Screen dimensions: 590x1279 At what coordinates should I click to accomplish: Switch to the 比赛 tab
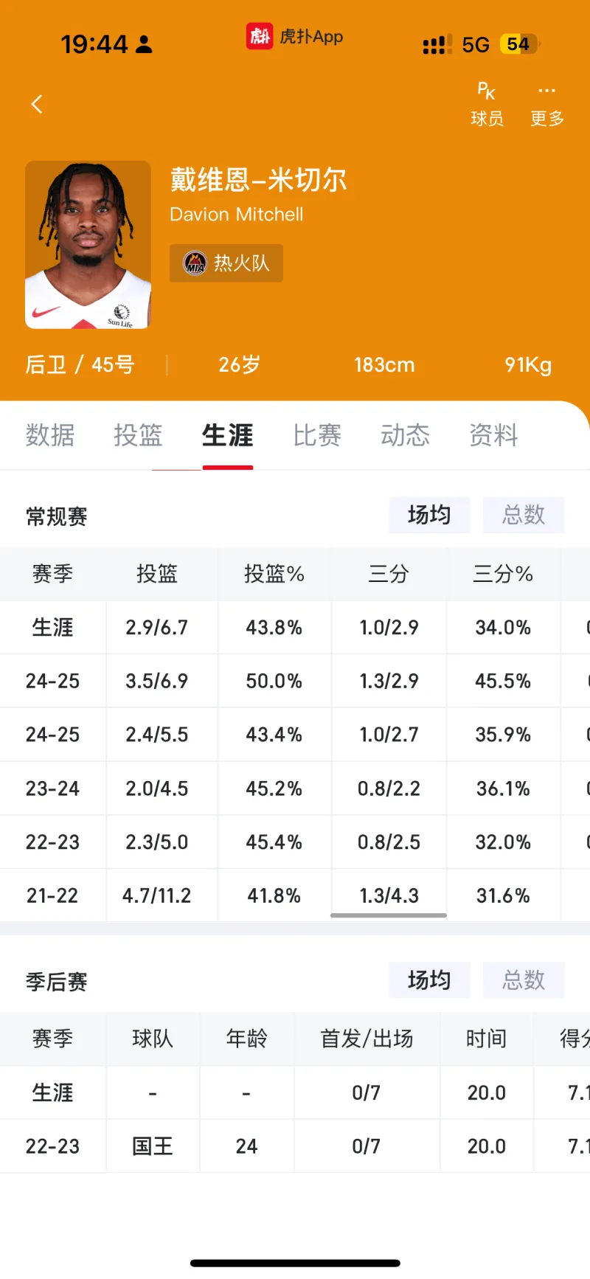[317, 435]
